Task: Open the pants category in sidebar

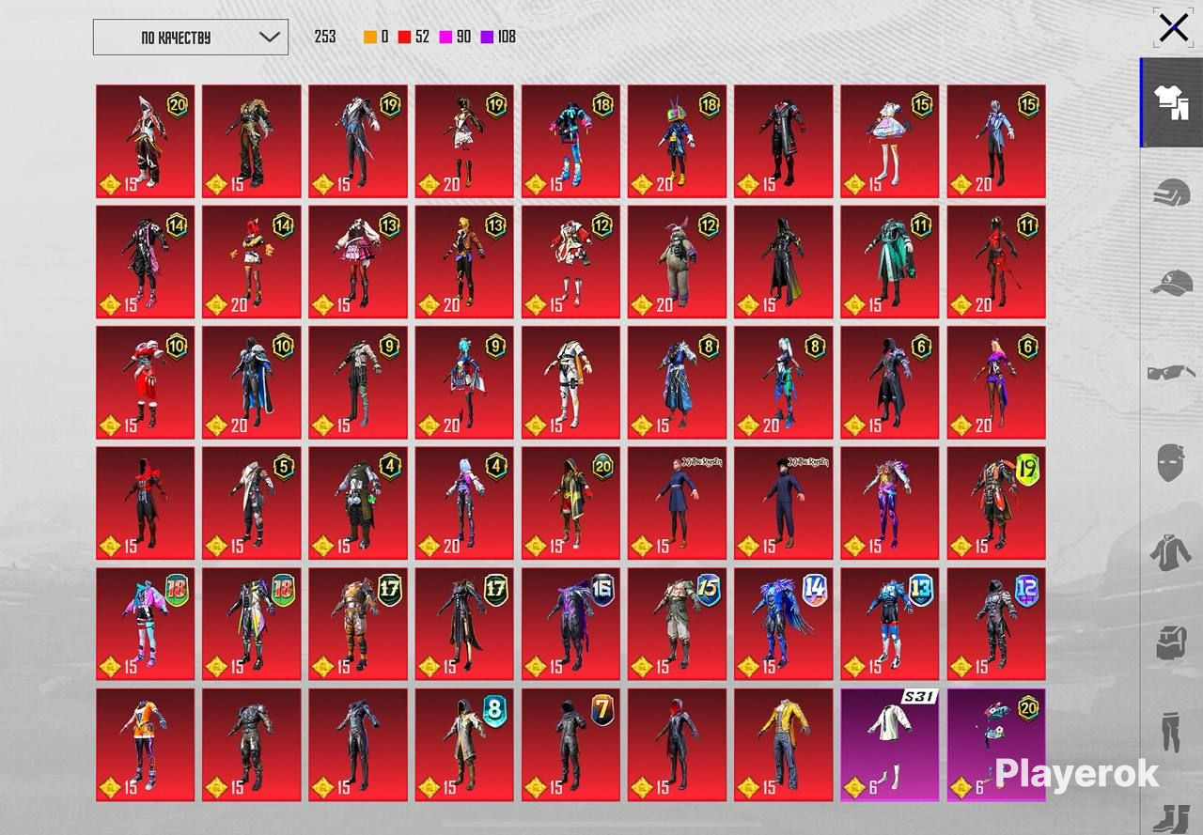Action: point(1172,731)
